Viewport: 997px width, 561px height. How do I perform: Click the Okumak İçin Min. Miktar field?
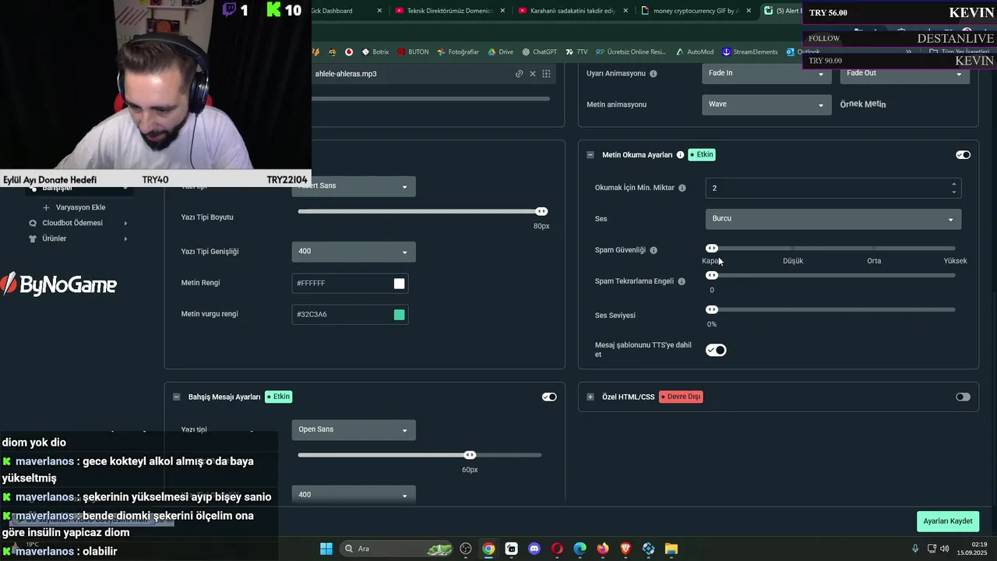click(x=833, y=188)
